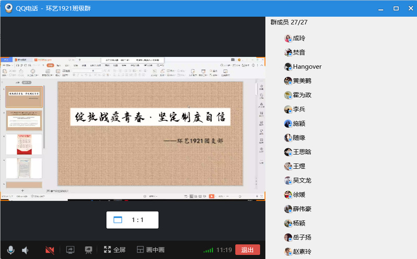
Task: Click the QQ phone logo in title bar
Action: pos(8,8)
